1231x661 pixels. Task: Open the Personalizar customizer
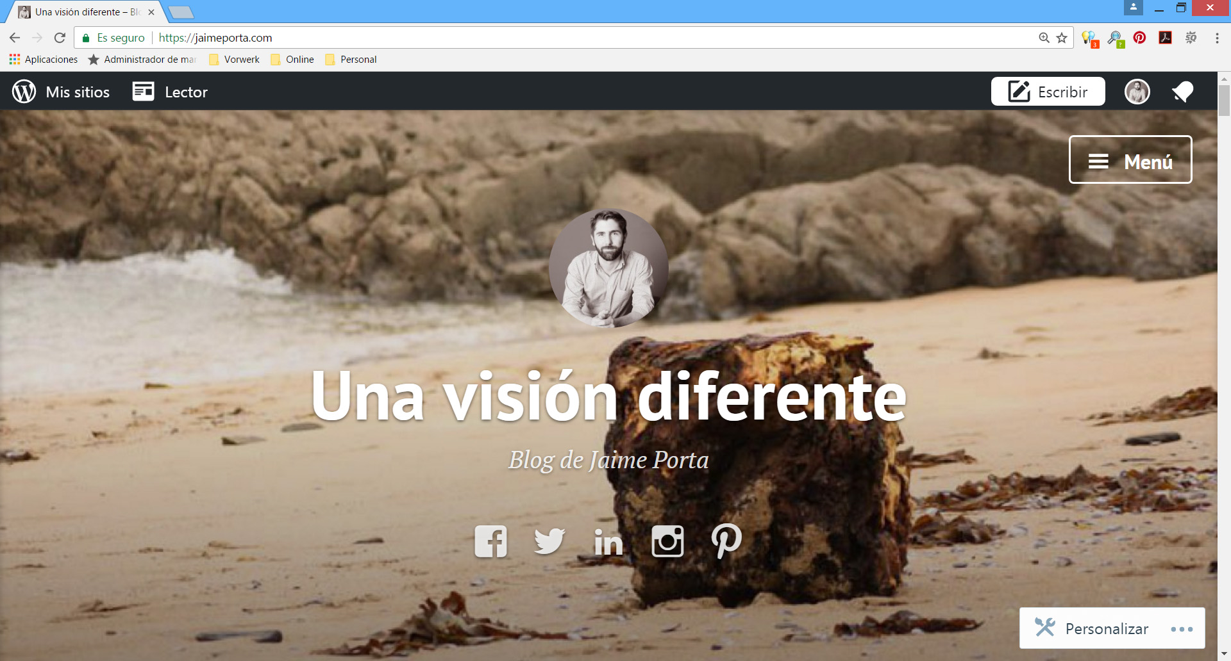tap(1106, 628)
